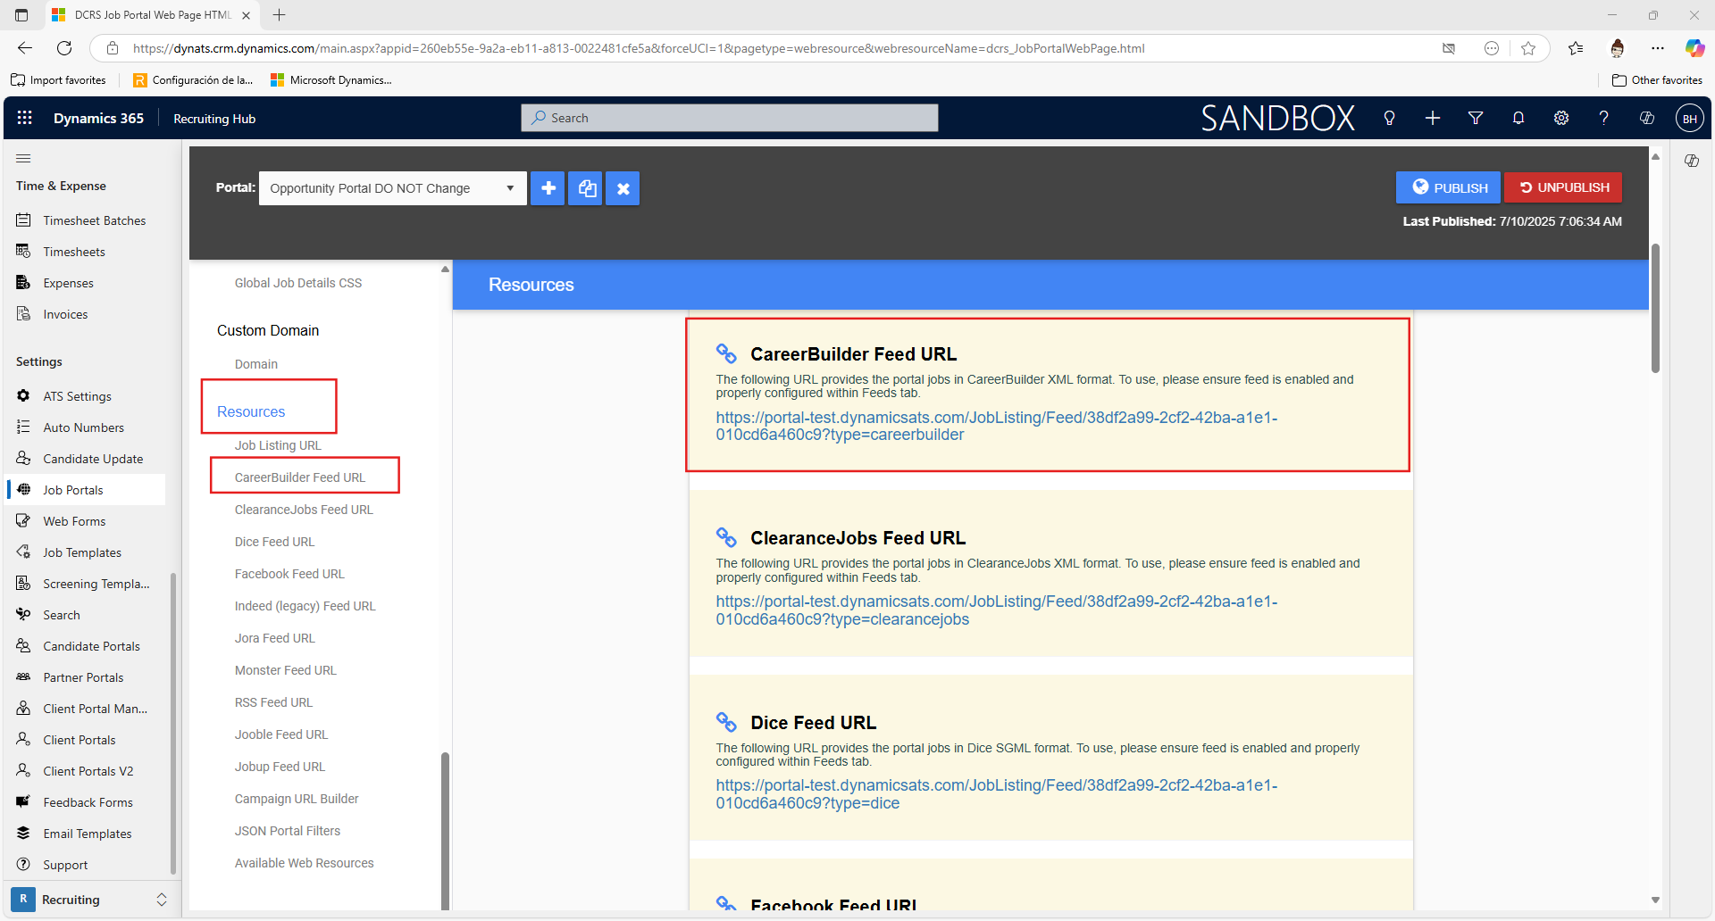The image size is (1715, 921).
Task: Click the Dynamics 365 search box
Action: pyautogui.click(x=730, y=118)
